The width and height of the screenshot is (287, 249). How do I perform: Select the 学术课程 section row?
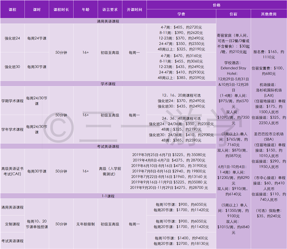pyautogui.click(x=108, y=84)
